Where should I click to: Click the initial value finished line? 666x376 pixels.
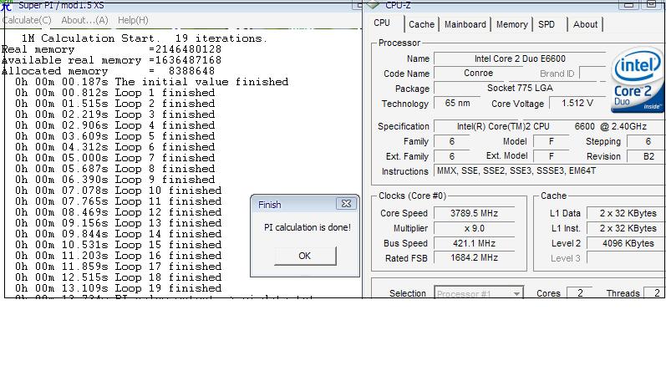coord(151,82)
